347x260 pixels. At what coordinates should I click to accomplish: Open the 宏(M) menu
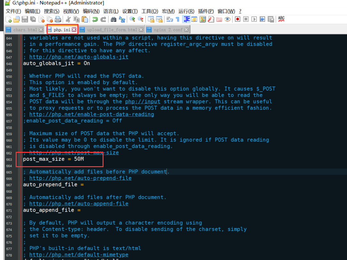[x=168, y=11]
